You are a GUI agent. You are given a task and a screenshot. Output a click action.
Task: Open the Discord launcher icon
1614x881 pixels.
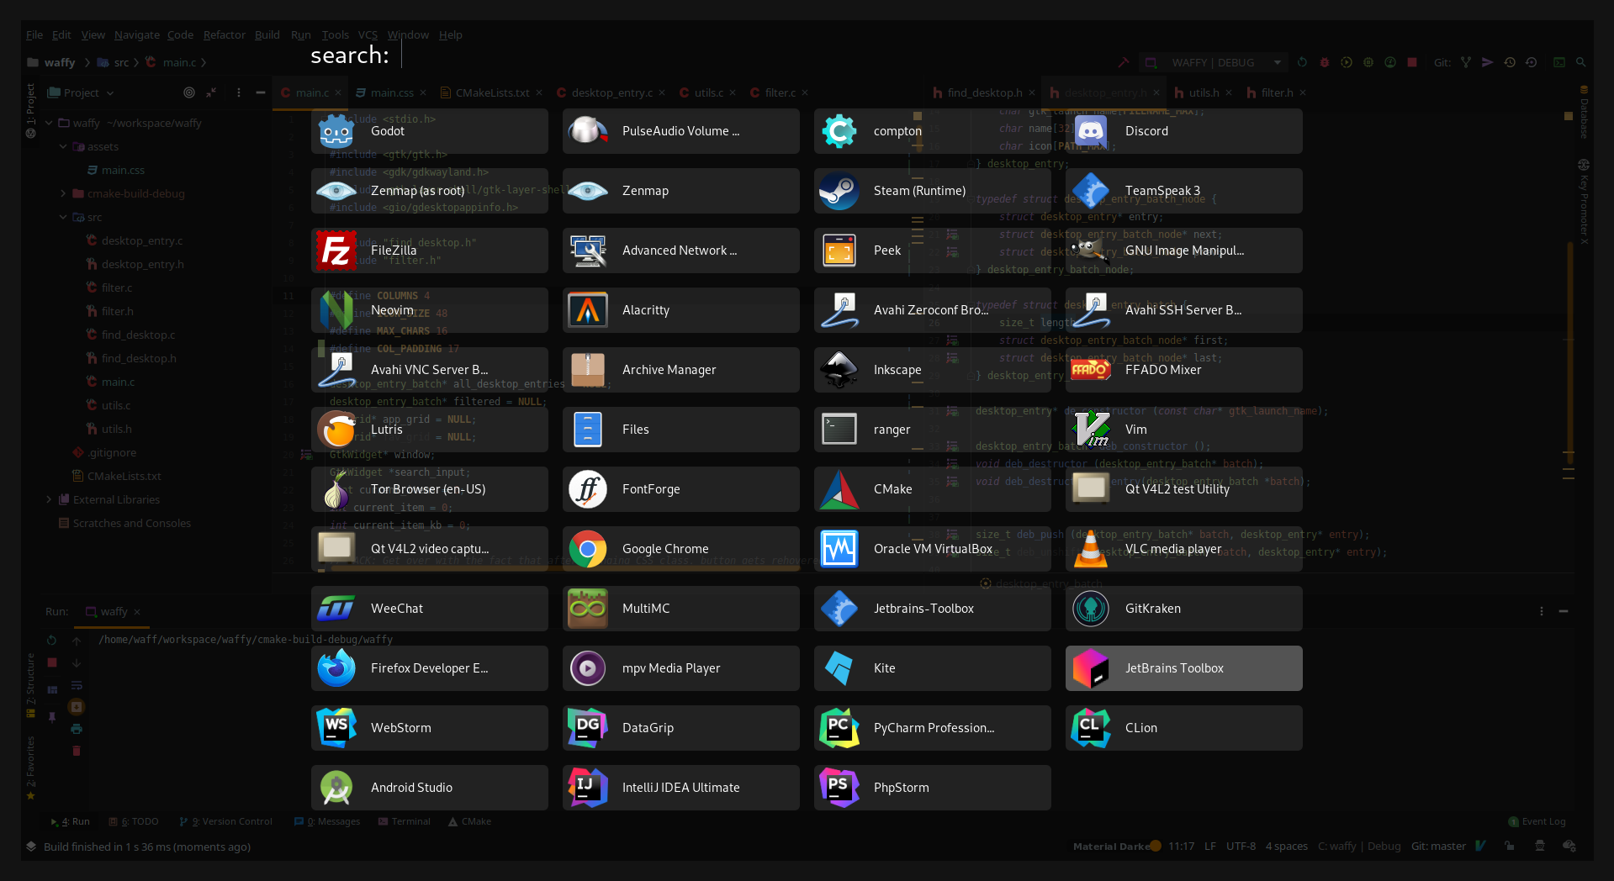coord(1091,131)
